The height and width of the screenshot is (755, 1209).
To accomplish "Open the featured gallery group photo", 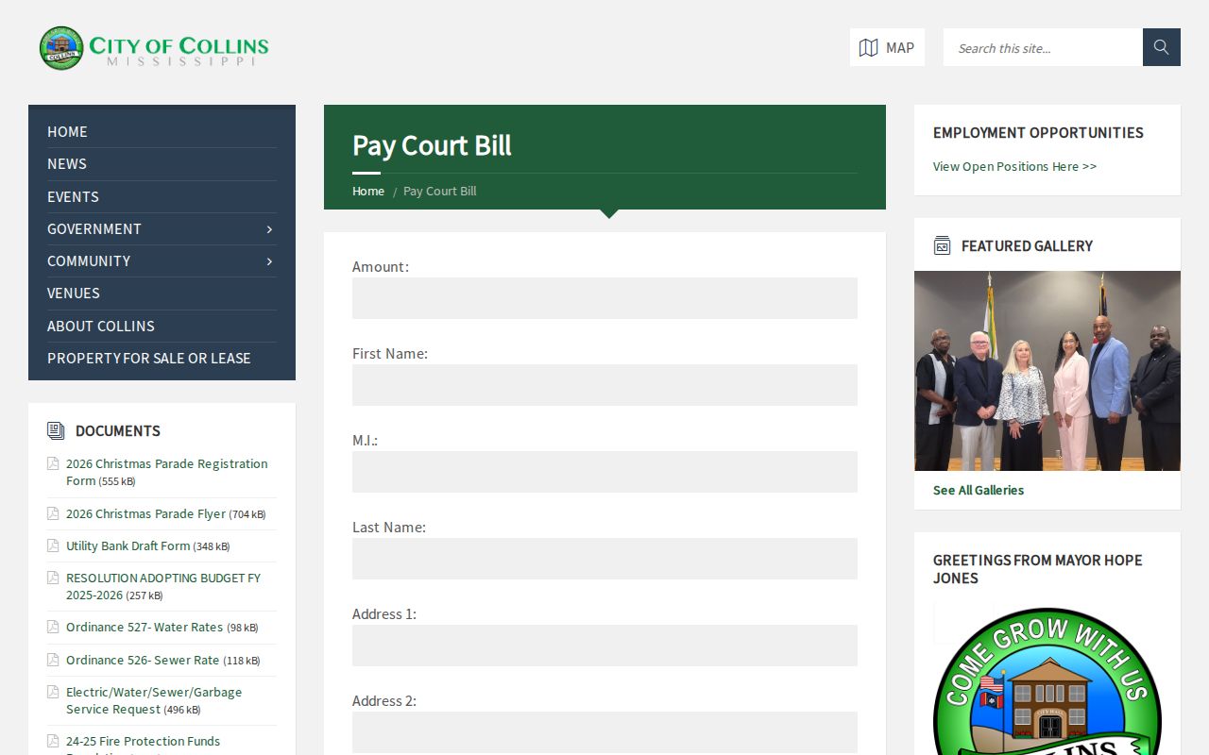I will (x=1047, y=371).
